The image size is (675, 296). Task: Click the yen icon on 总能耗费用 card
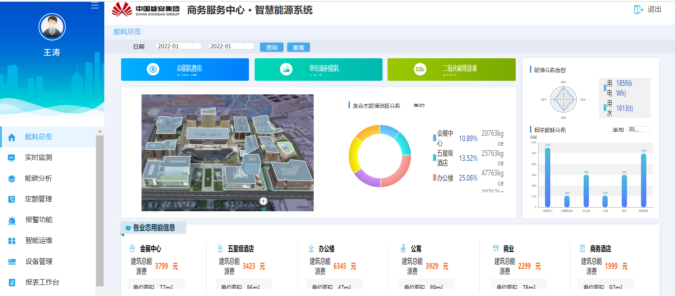153,69
